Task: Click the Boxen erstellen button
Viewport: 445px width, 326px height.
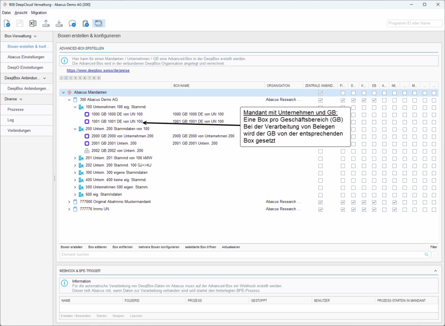Action: click(71, 247)
